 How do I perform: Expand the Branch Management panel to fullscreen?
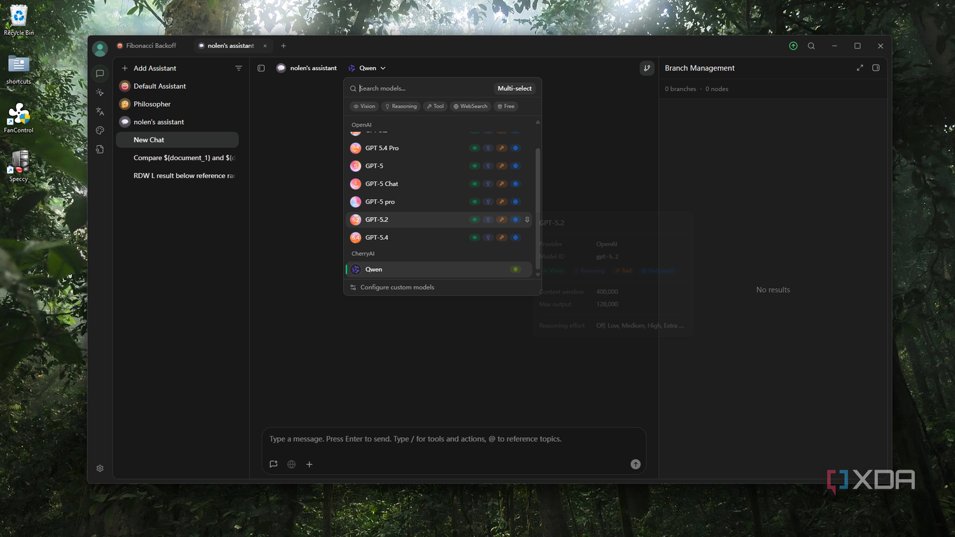point(860,67)
